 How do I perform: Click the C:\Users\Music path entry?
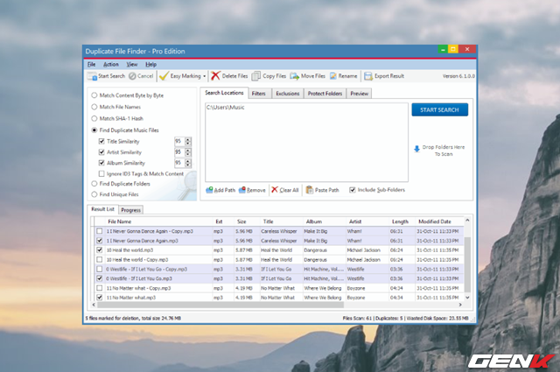point(226,107)
